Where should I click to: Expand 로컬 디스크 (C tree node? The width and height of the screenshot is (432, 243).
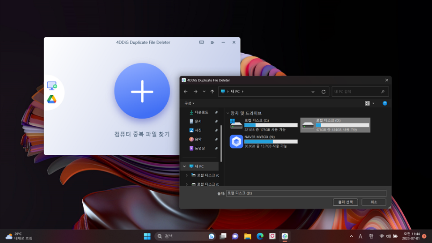186,175
